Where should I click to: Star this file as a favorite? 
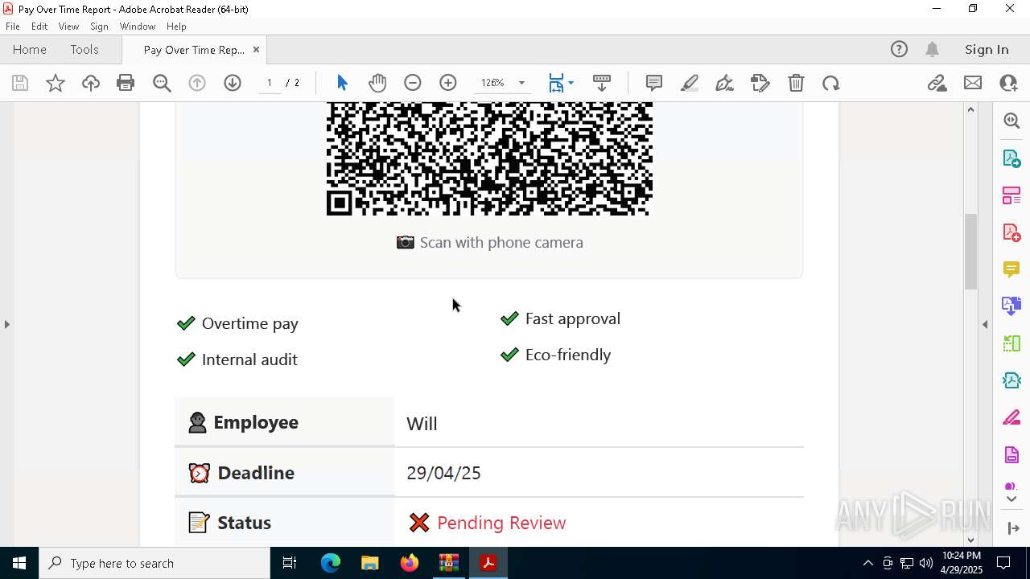pos(56,83)
